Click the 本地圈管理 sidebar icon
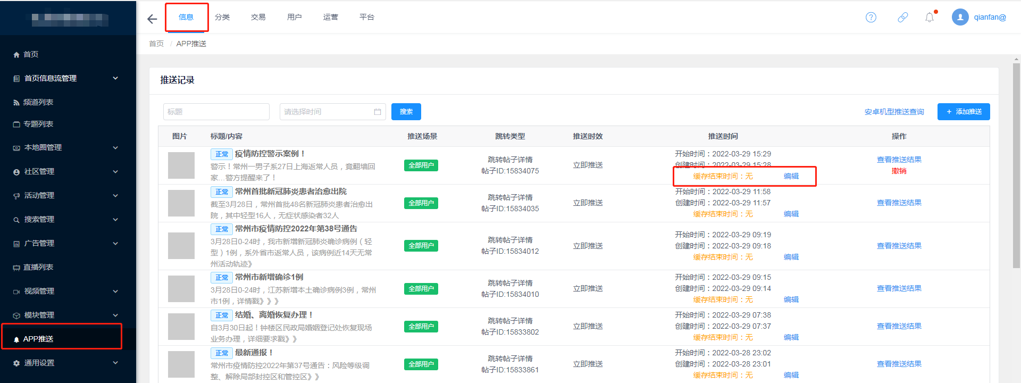The image size is (1021, 383). click(16, 148)
